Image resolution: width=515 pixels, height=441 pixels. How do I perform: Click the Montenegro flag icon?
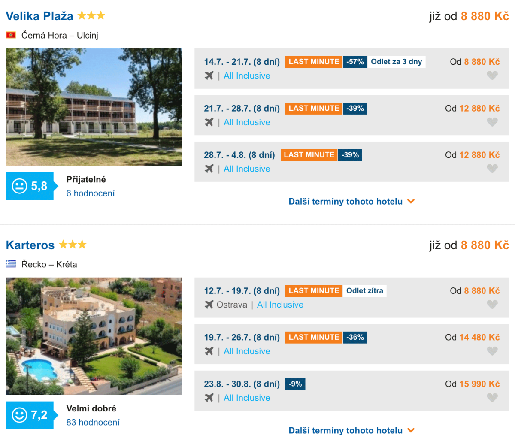tap(11, 35)
